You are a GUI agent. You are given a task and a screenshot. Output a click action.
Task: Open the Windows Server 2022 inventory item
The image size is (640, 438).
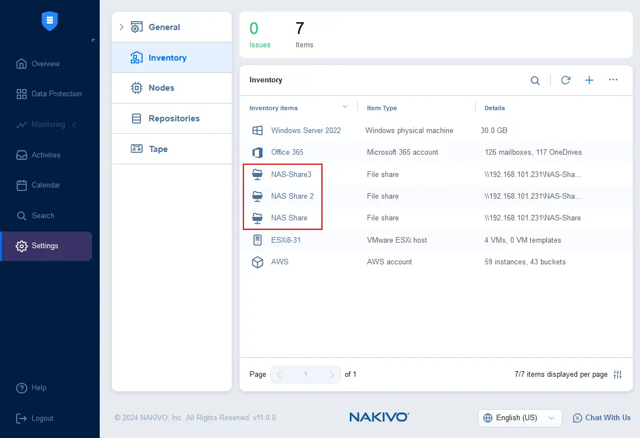pyautogui.click(x=306, y=130)
